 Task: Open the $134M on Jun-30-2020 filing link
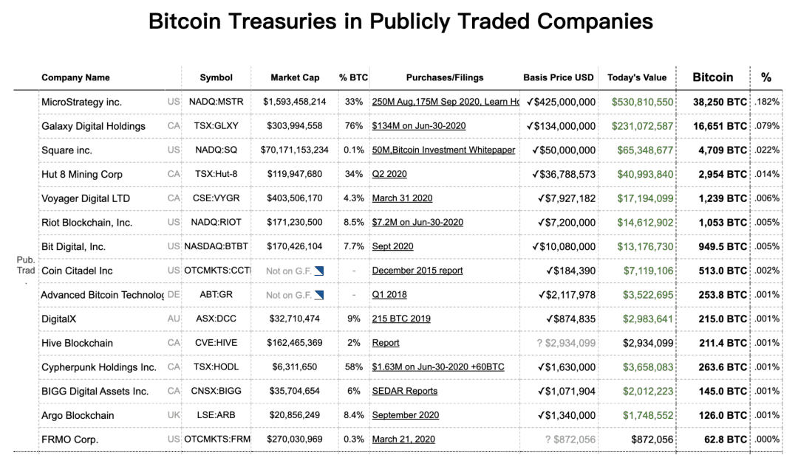click(419, 125)
